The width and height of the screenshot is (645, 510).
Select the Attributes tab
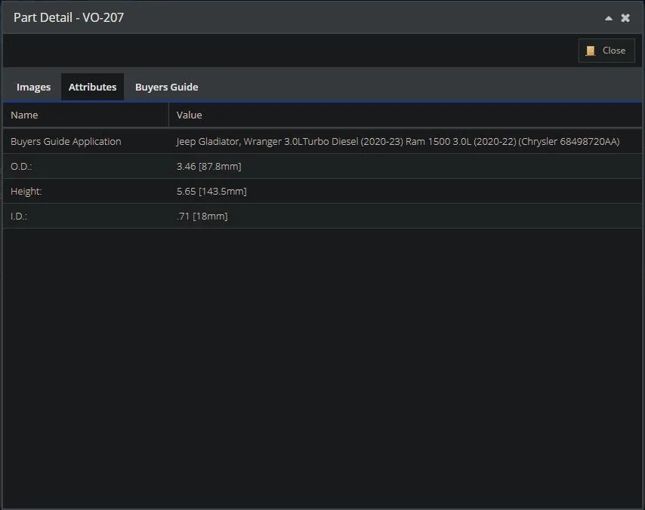[x=93, y=87]
